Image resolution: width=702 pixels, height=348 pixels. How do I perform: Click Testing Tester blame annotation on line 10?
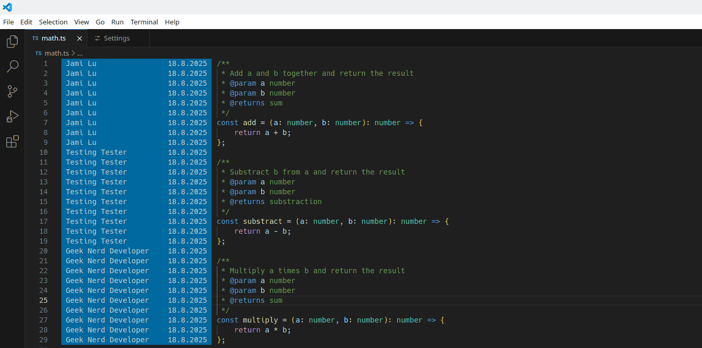[96, 152]
